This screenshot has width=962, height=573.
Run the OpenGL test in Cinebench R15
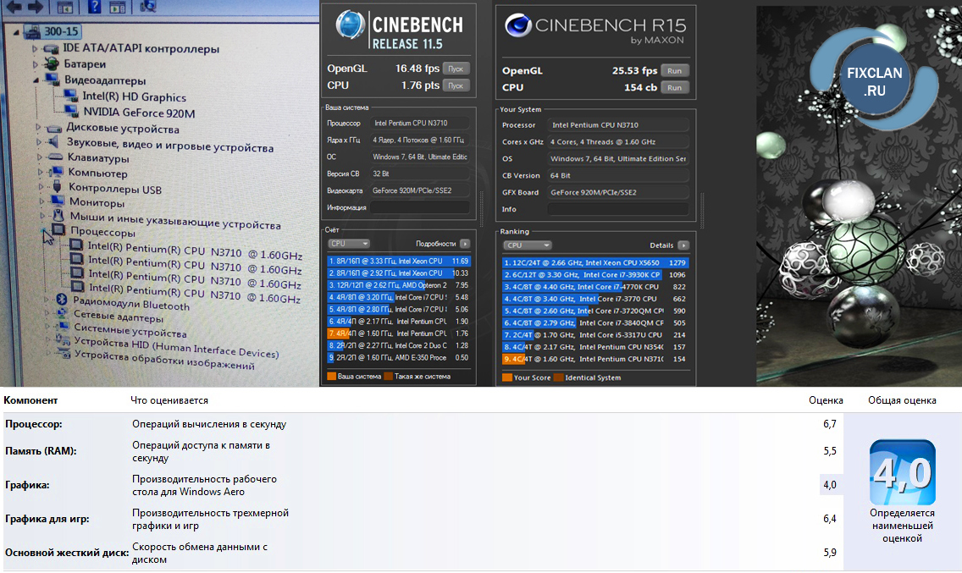(674, 70)
